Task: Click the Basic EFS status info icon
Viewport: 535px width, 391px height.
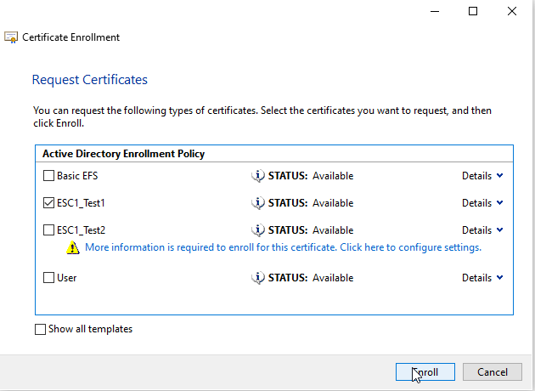Action: click(258, 176)
